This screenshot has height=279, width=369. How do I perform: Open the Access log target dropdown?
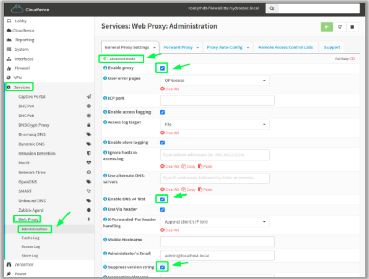(215, 124)
